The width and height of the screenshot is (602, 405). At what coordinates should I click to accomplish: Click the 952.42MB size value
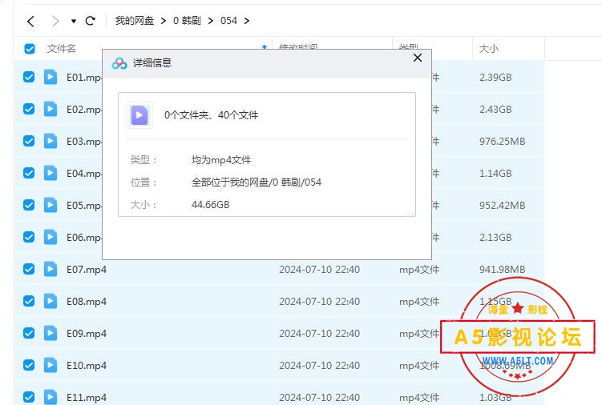pos(502,206)
